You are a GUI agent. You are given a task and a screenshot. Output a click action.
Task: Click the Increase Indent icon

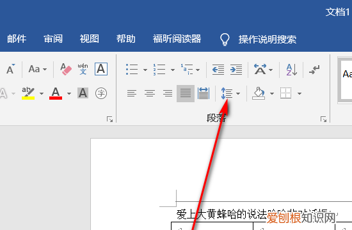(x=236, y=69)
